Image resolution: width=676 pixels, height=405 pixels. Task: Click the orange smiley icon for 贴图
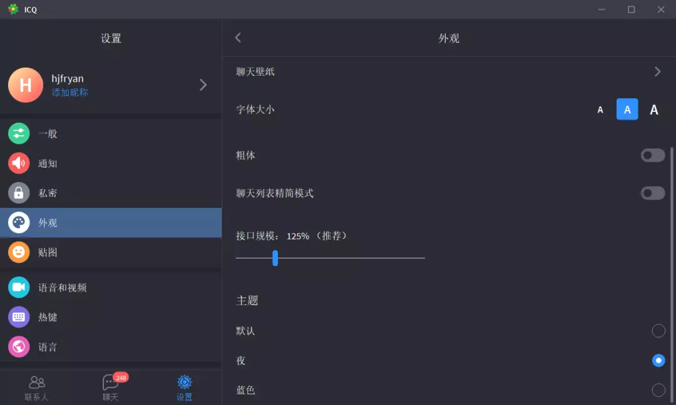(x=19, y=252)
